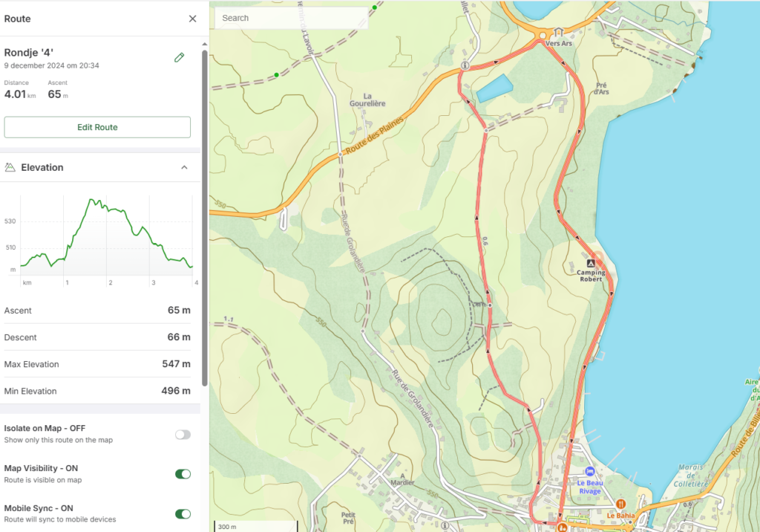This screenshot has height=532, width=760.
Task: Turn off the Map Visibility toggle
Action: pos(183,474)
